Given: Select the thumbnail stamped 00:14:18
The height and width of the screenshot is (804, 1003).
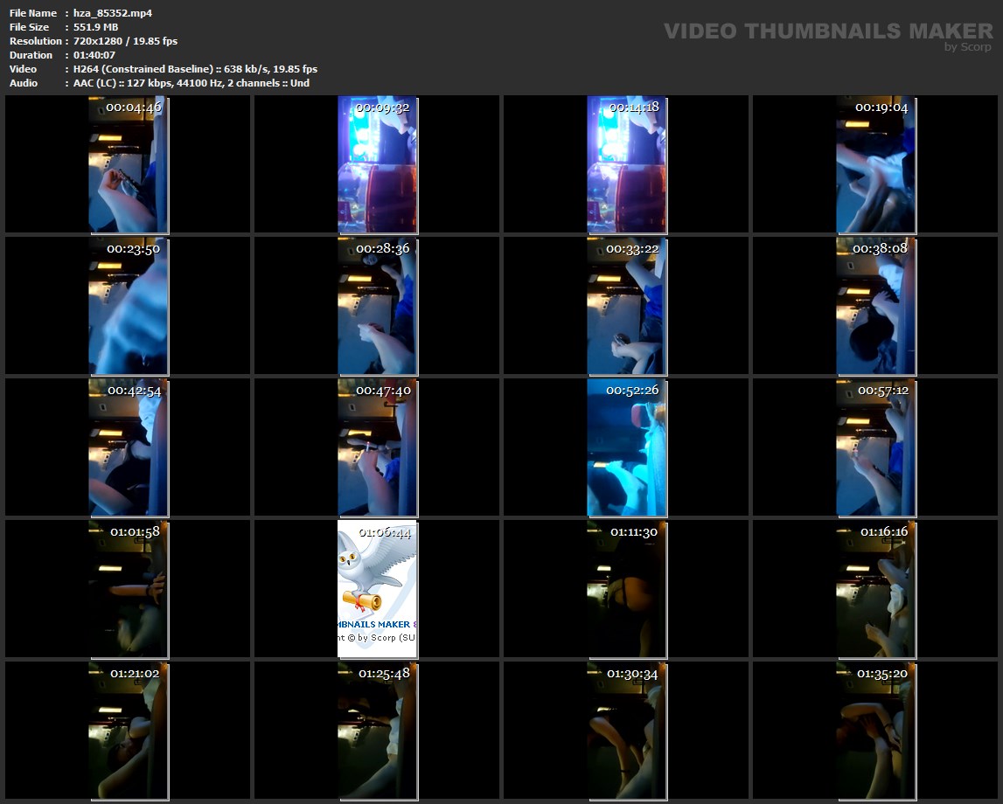Looking at the screenshot, I should pyautogui.click(x=627, y=164).
